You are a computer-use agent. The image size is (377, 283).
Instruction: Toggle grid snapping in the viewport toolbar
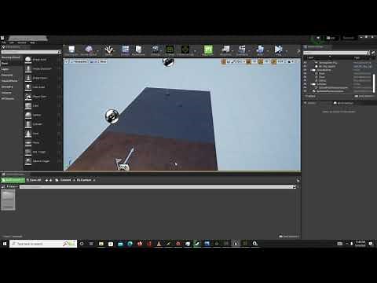[x=248, y=61]
